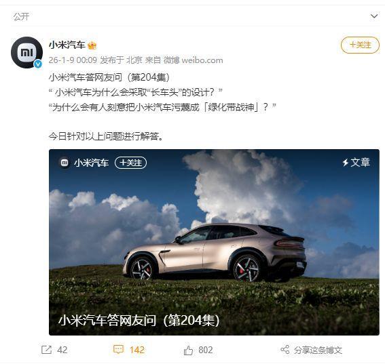
Task: Click the small Mi logo in article card
Action: 65,163
